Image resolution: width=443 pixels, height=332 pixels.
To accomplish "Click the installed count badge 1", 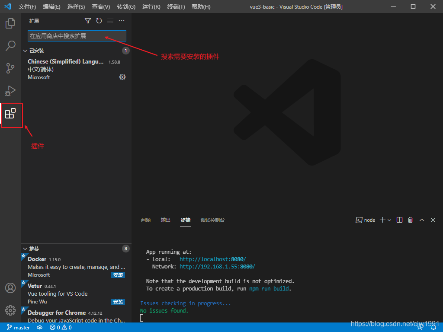I will 126,51.
